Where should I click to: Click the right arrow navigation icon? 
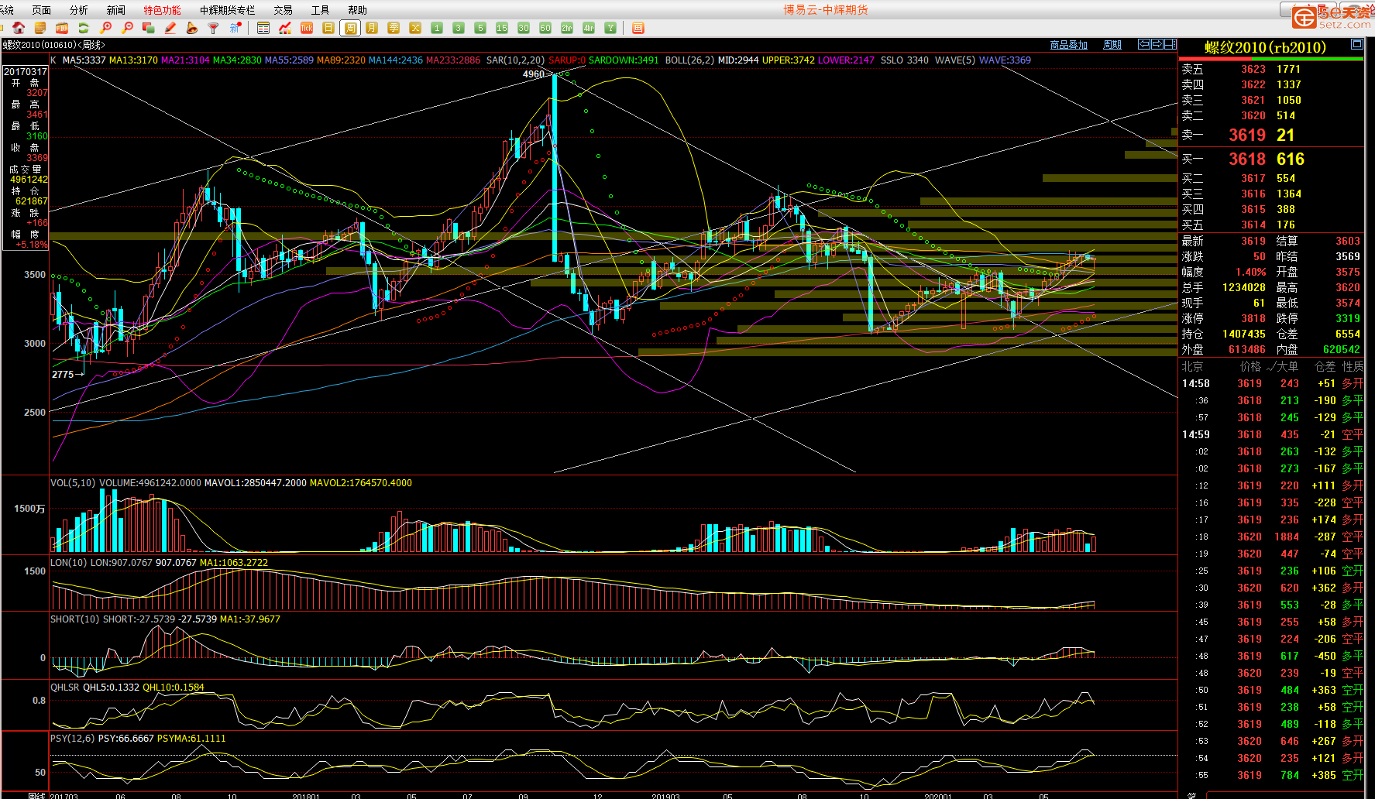1157,44
